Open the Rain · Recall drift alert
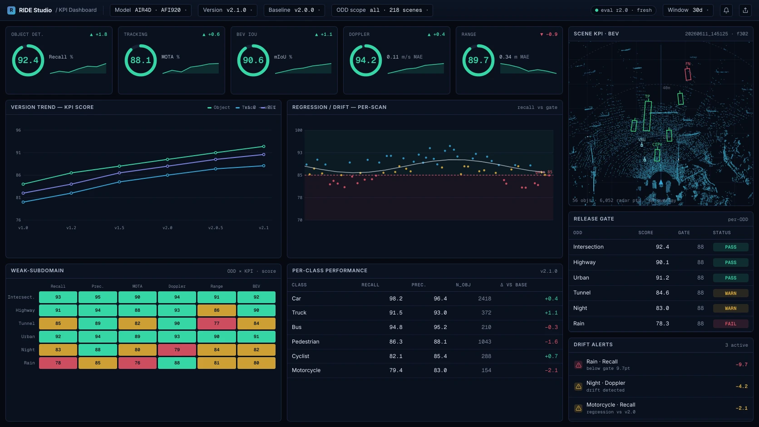The height and width of the screenshot is (427, 759). point(661,365)
